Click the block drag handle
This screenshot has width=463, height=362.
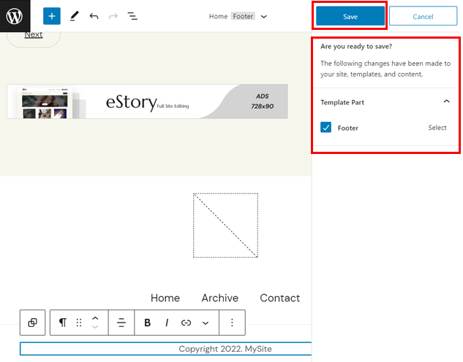pyautogui.click(x=79, y=323)
